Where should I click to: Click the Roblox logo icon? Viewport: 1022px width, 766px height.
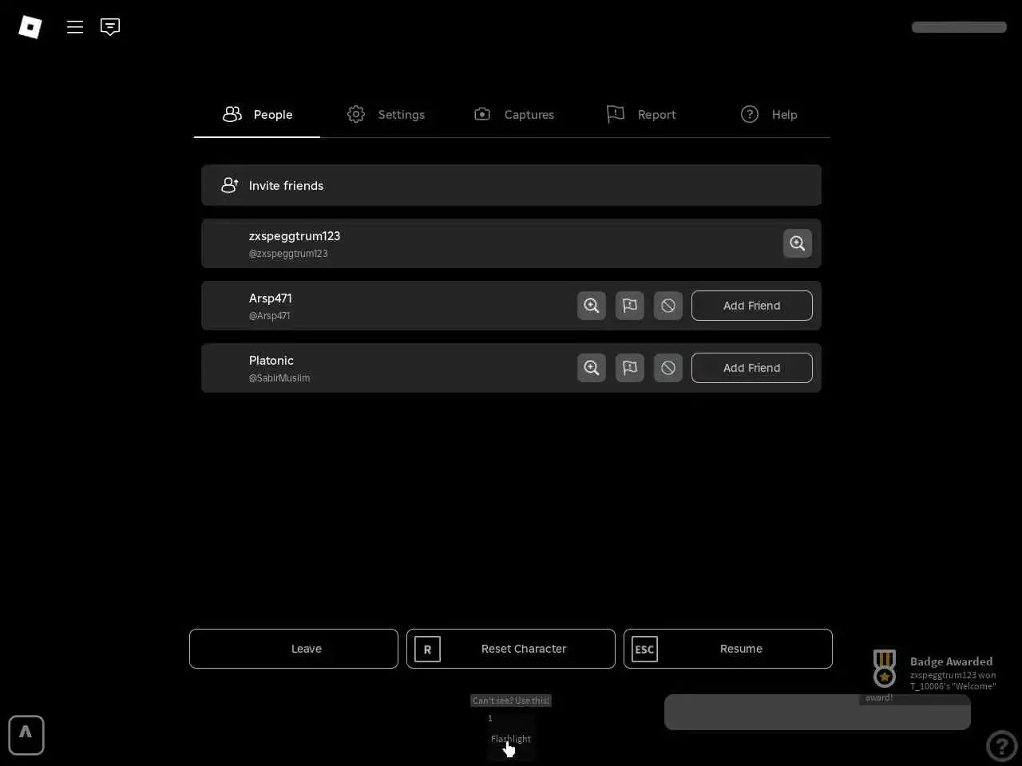tap(30, 27)
